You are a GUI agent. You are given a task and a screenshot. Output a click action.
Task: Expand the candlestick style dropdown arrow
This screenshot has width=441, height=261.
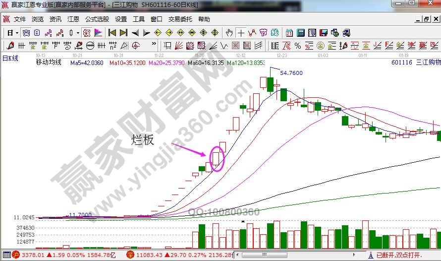pos(78,33)
